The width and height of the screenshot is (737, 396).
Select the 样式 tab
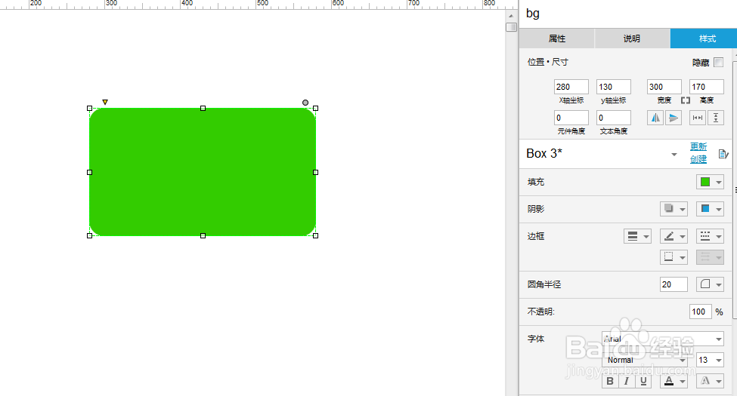704,38
